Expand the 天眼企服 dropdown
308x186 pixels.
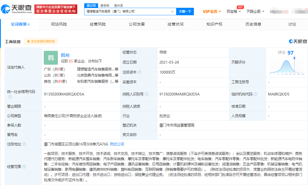coord(255,11)
